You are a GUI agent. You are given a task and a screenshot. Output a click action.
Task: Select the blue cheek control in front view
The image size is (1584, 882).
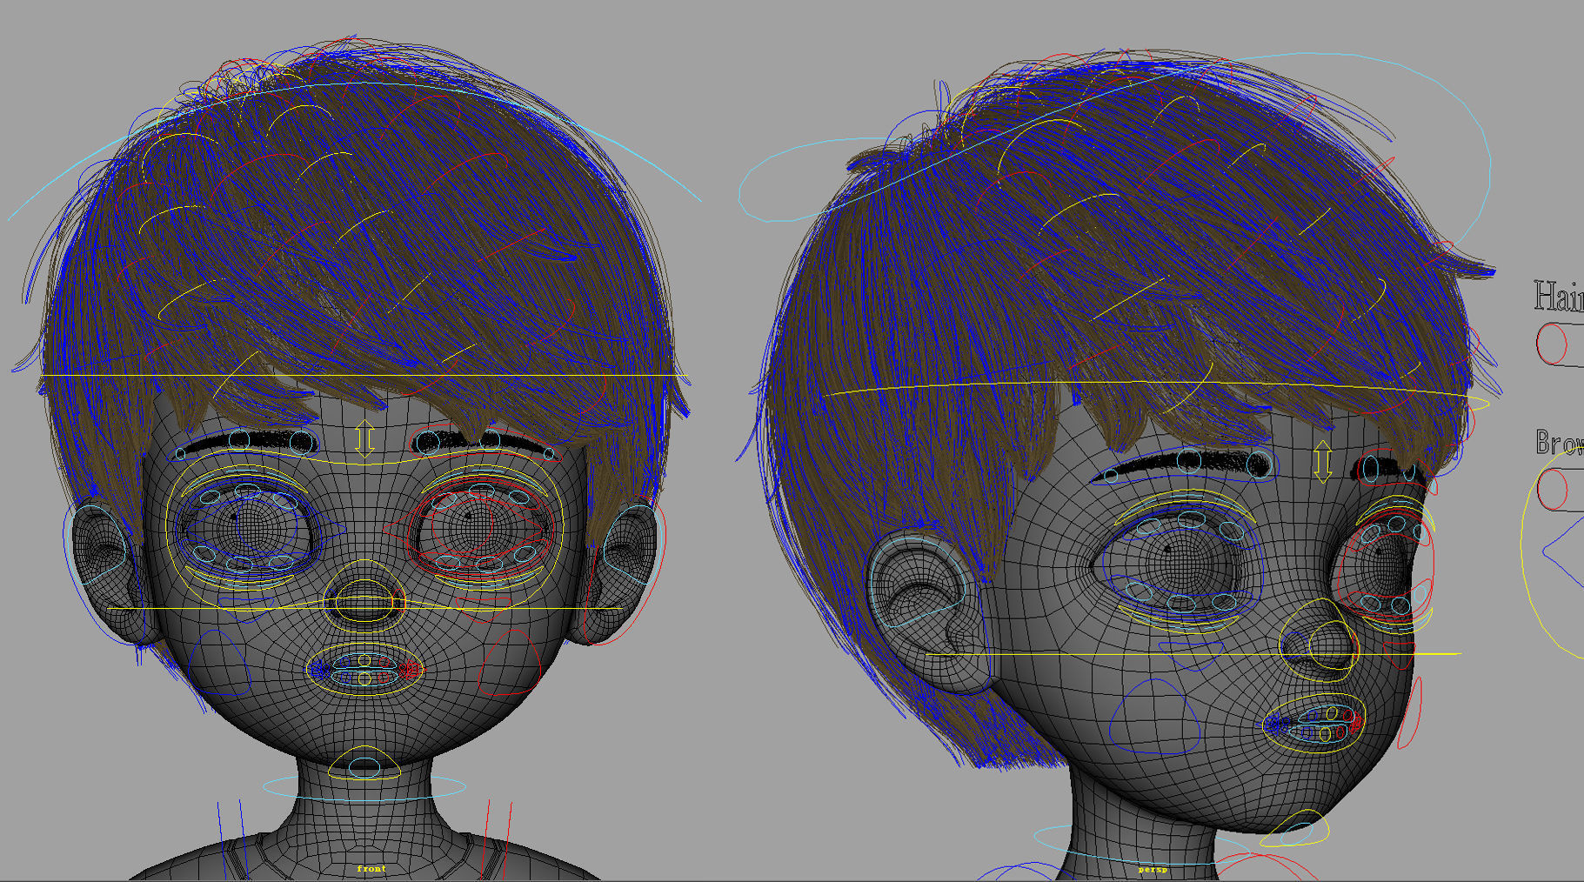[218, 663]
